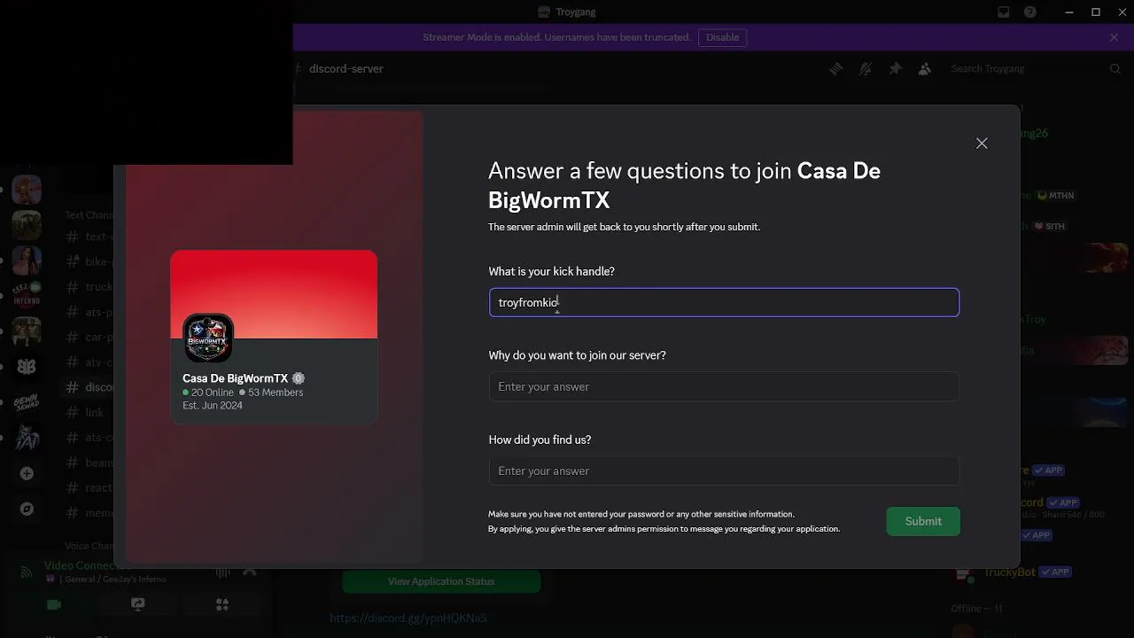This screenshot has height=638, width=1134.
Task: Toggle the member list icon
Action: [x=925, y=68]
